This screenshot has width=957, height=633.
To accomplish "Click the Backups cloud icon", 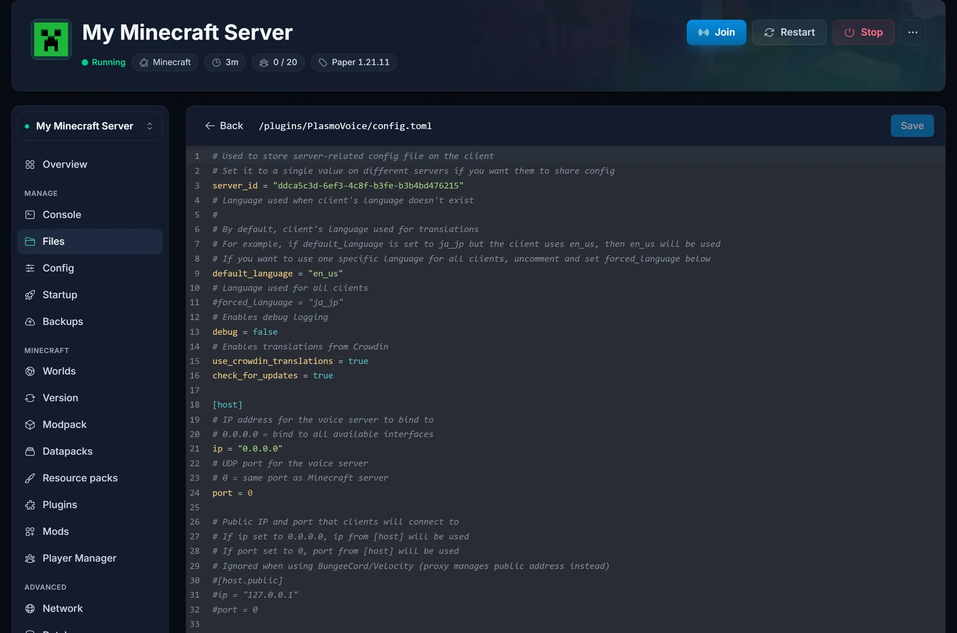I will click(30, 322).
